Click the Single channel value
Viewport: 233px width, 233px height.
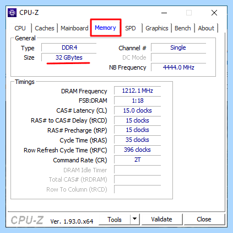[x=178, y=47]
